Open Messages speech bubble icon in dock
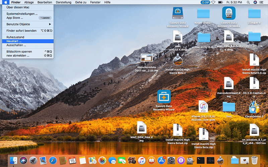 112,160
